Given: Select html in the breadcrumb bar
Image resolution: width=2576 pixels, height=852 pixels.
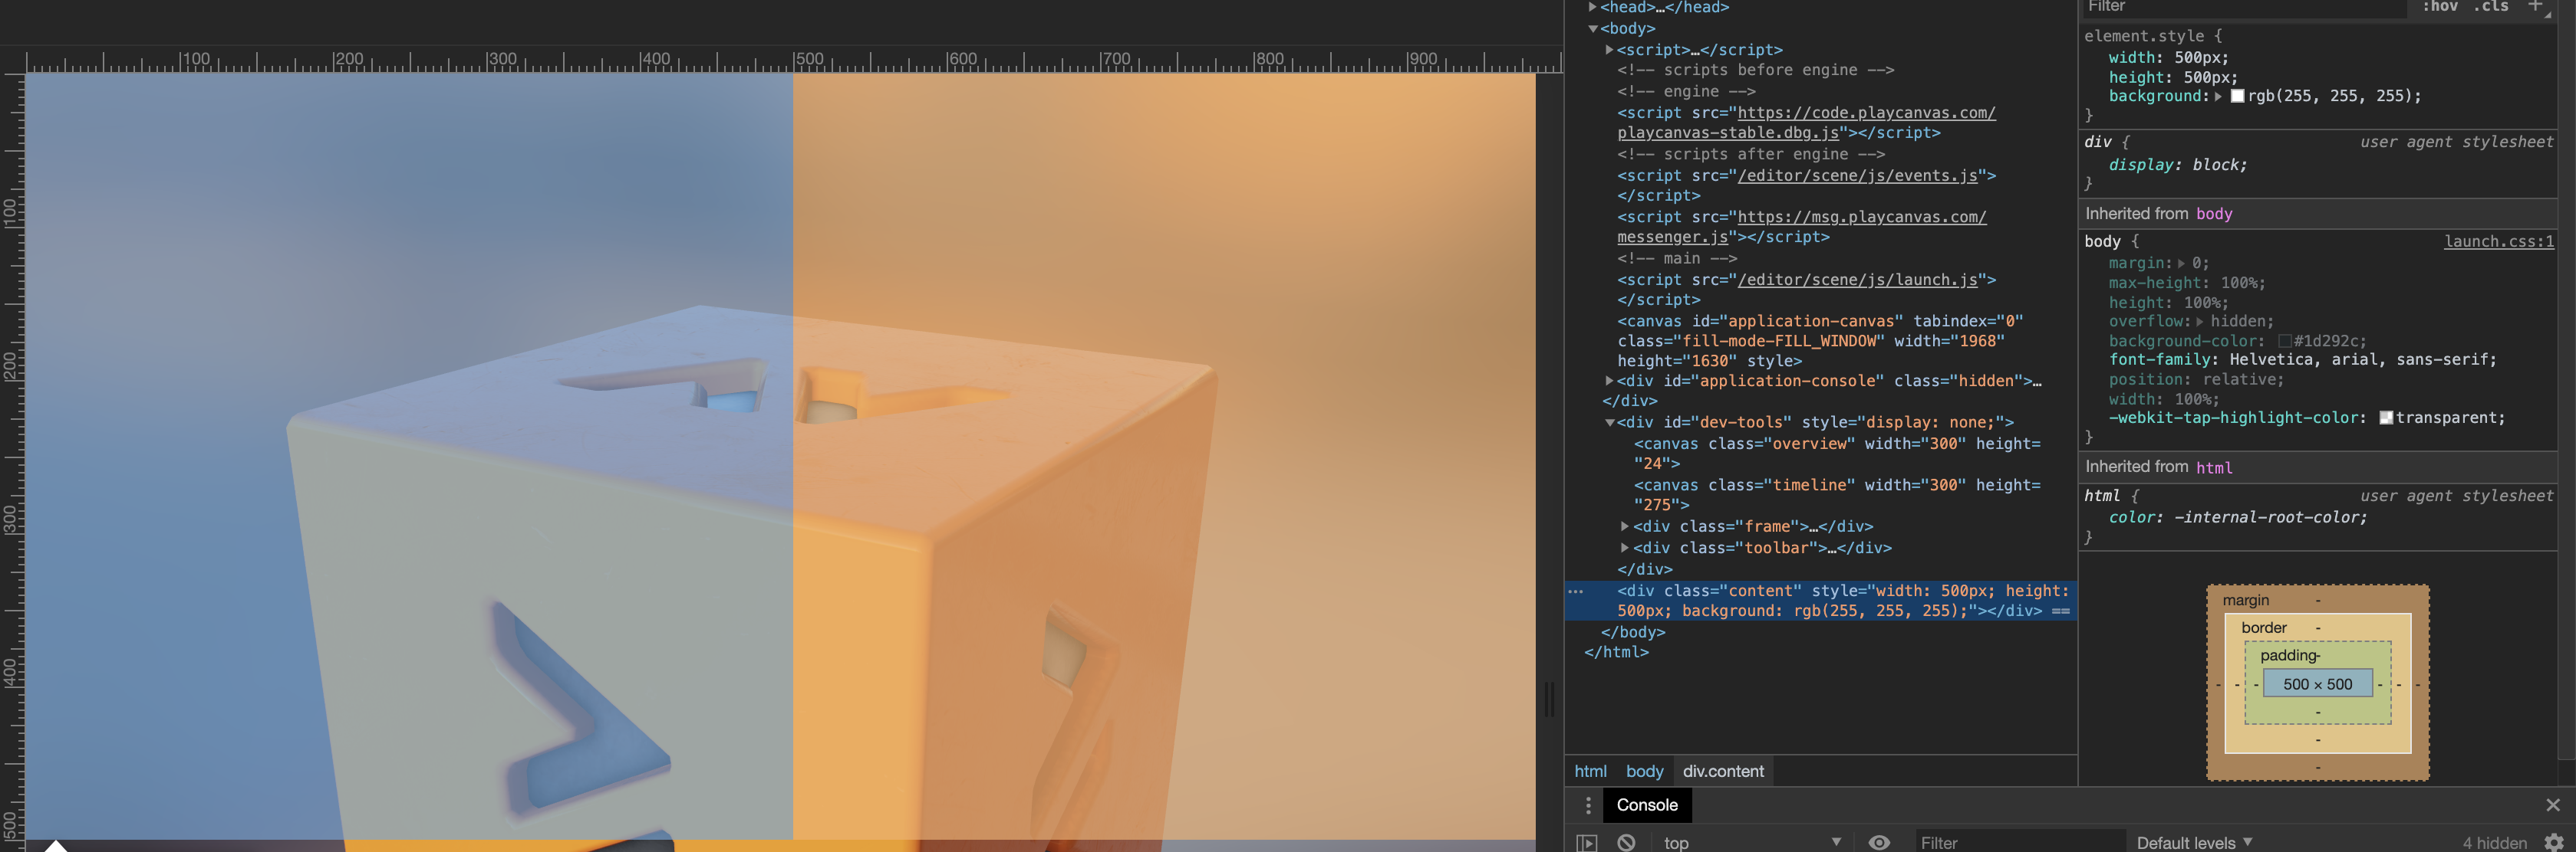Looking at the screenshot, I should (x=1590, y=771).
